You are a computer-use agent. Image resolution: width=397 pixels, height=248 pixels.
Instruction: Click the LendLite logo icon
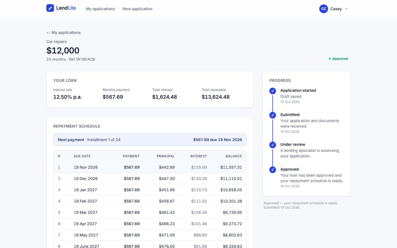(50, 8)
